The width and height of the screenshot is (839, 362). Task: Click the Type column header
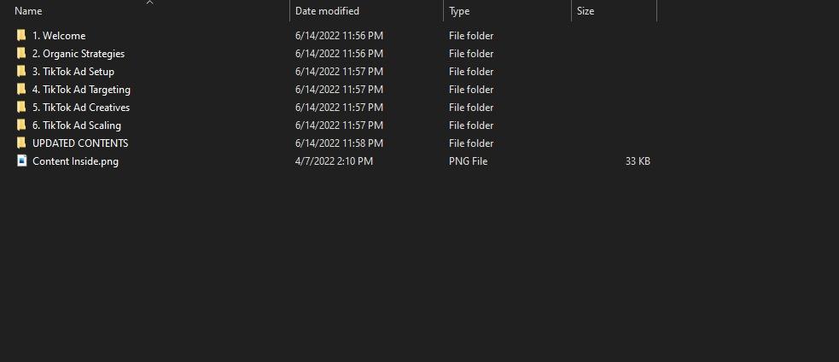point(459,11)
